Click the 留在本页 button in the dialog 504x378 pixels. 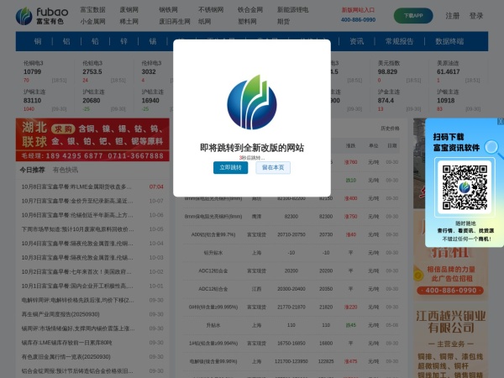point(273,167)
